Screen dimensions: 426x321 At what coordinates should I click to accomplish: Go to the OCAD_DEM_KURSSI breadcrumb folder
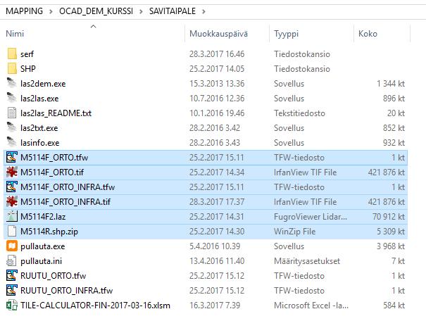click(x=96, y=11)
